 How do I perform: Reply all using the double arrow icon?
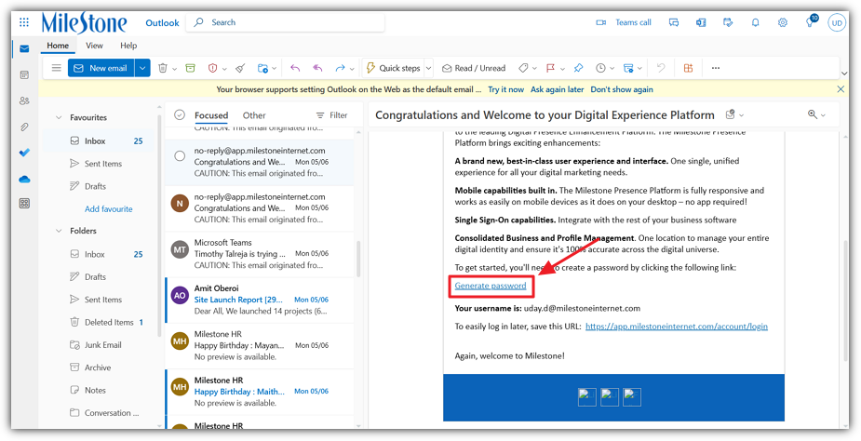tap(317, 68)
